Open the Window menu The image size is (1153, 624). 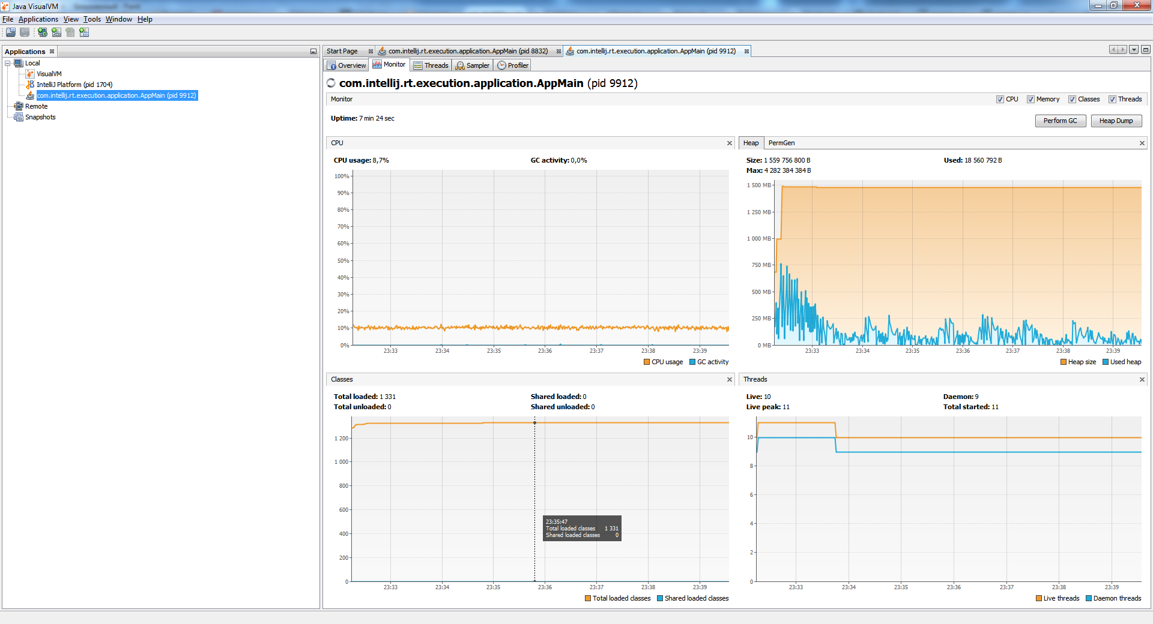119,19
